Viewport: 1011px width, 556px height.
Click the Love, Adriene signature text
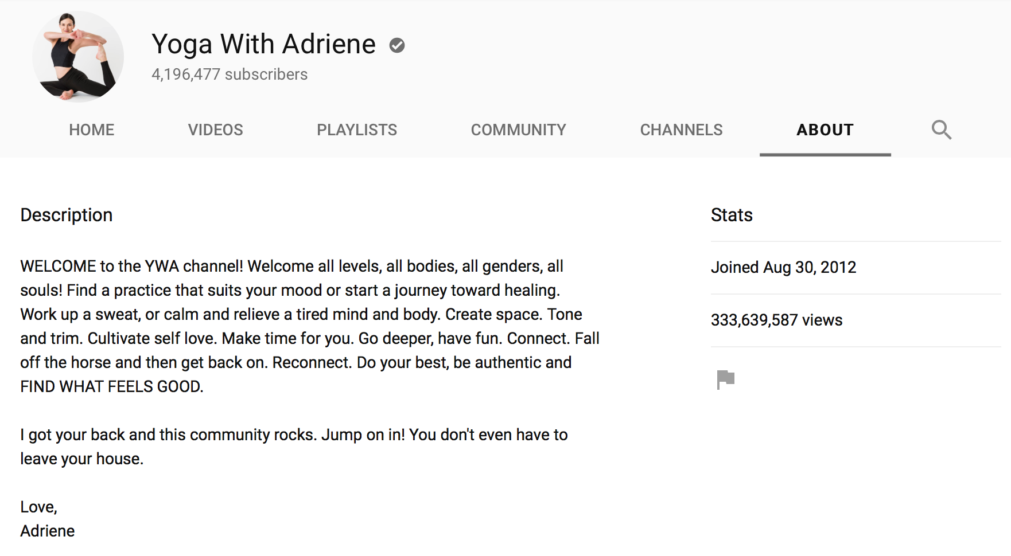(x=47, y=519)
